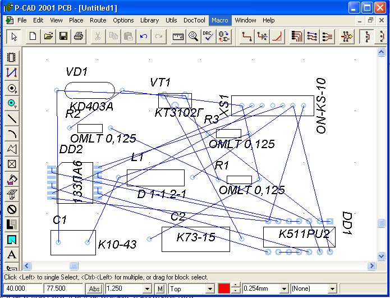Run the DRC check

pos(208,36)
